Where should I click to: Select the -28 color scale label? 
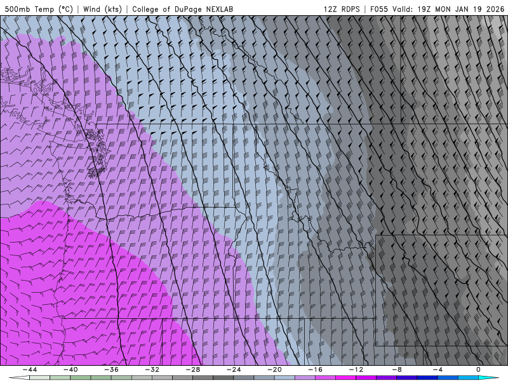click(x=193, y=370)
